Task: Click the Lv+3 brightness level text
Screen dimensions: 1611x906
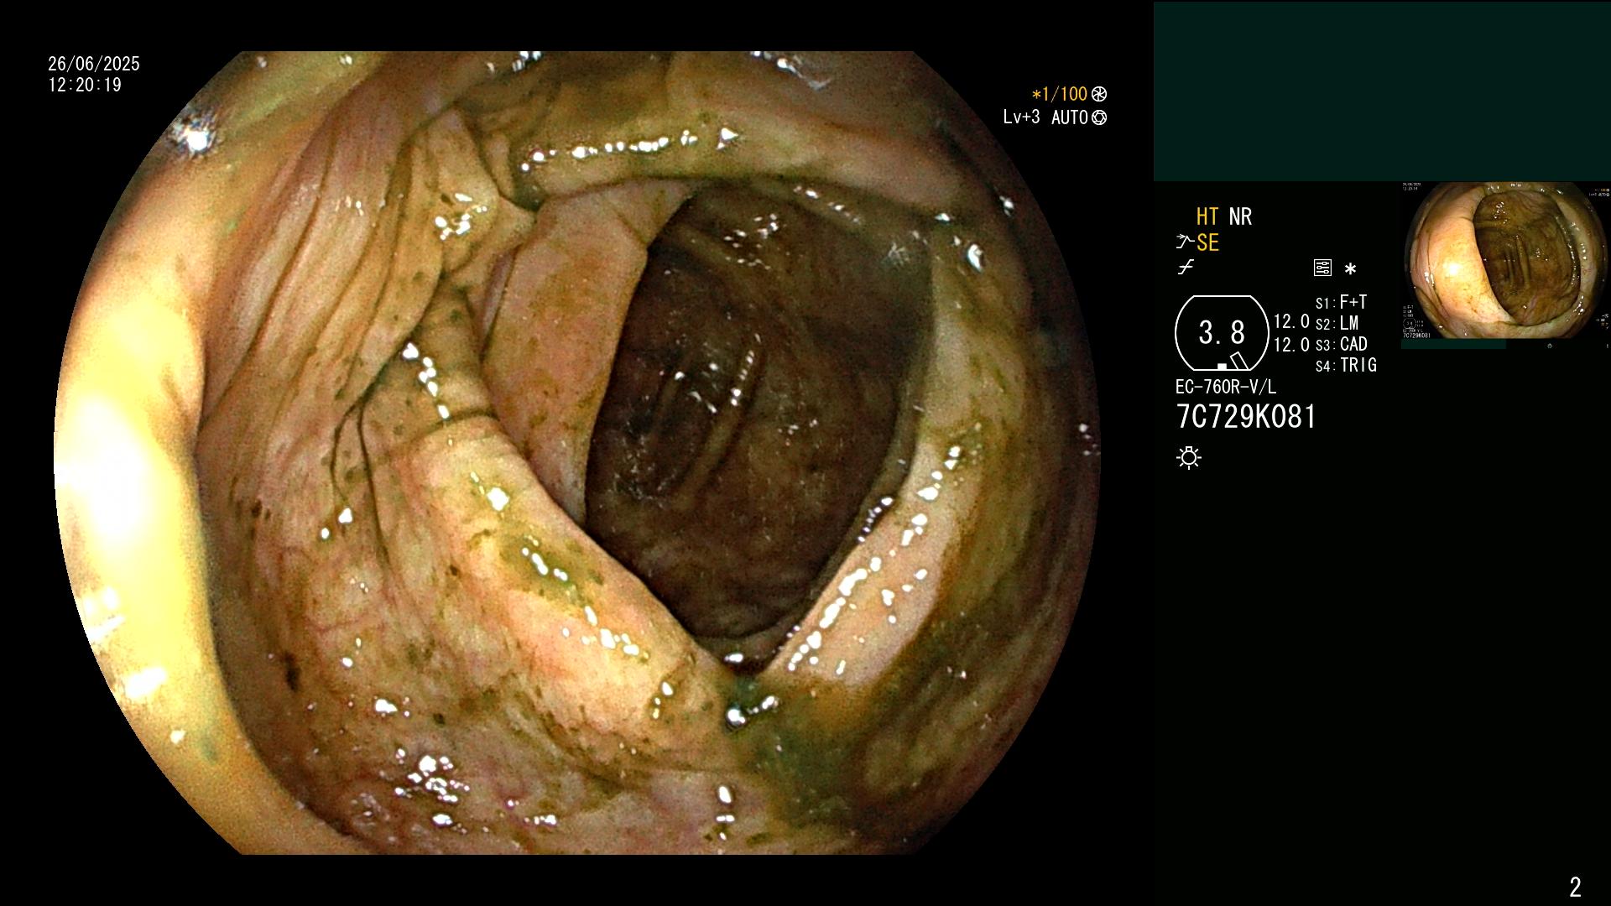Action: click(x=1021, y=117)
